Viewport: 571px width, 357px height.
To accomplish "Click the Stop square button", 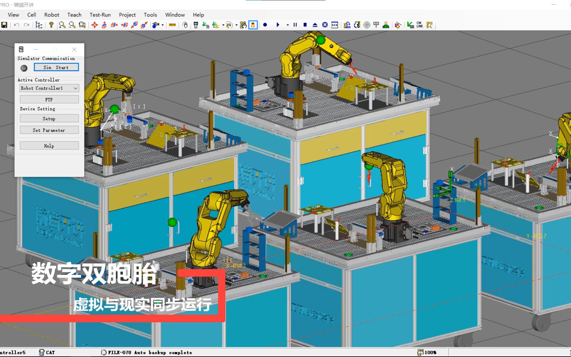I will 305,25.
